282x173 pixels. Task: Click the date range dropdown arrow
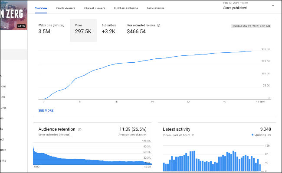pos(273,6)
